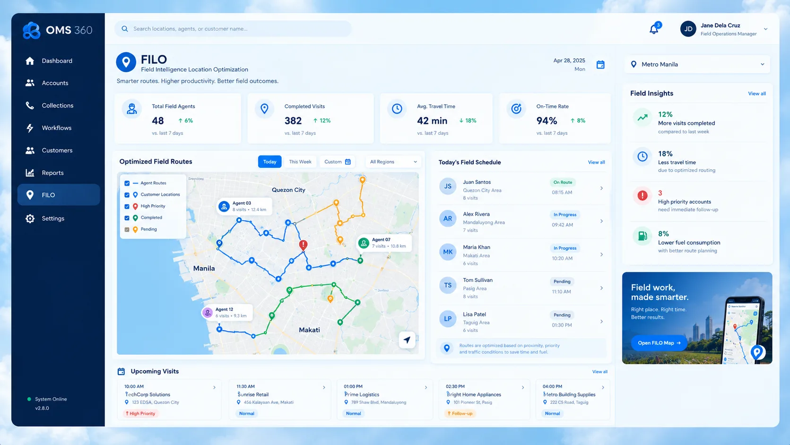Click the JD user avatar
This screenshot has width=790, height=445.
click(x=688, y=29)
